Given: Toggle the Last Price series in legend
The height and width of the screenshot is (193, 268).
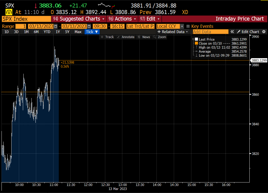Looking at the screenshot, I should [x=196, y=39].
